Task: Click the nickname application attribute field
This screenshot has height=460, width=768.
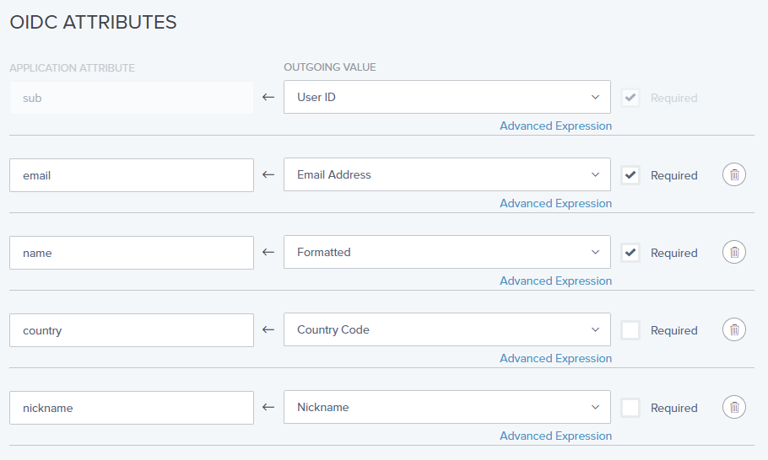Action: point(132,408)
